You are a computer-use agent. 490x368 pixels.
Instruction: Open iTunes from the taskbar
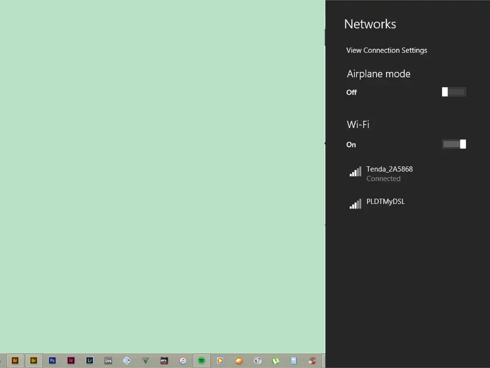tap(183, 361)
